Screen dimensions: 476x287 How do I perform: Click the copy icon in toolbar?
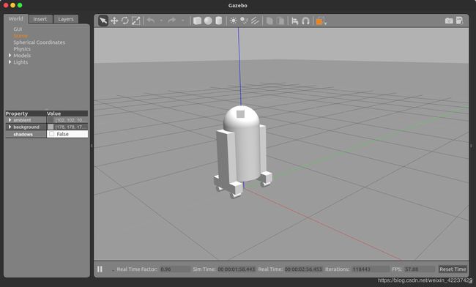pyautogui.click(x=269, y=21)
